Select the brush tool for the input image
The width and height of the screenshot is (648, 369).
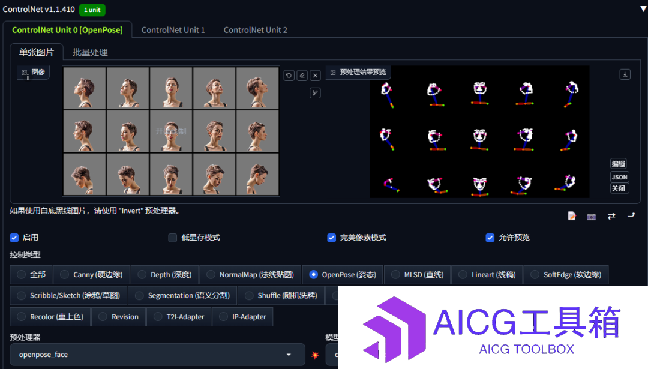coord(316,93)
